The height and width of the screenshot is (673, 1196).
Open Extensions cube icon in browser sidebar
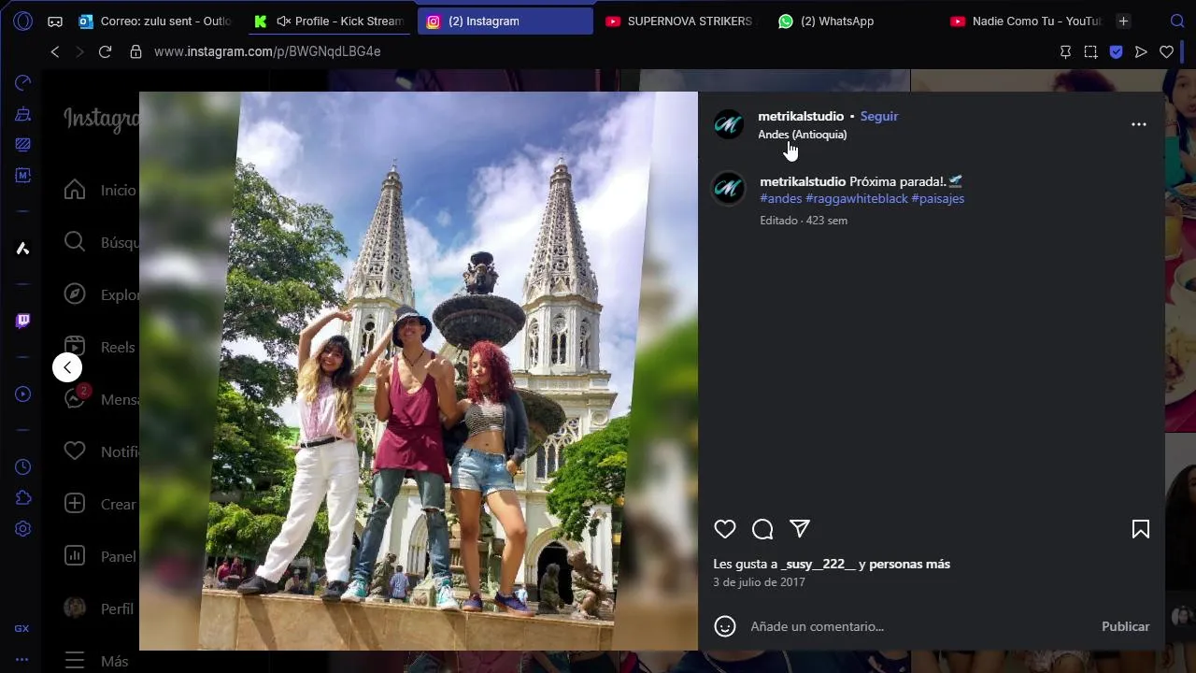tap(23, 497)
